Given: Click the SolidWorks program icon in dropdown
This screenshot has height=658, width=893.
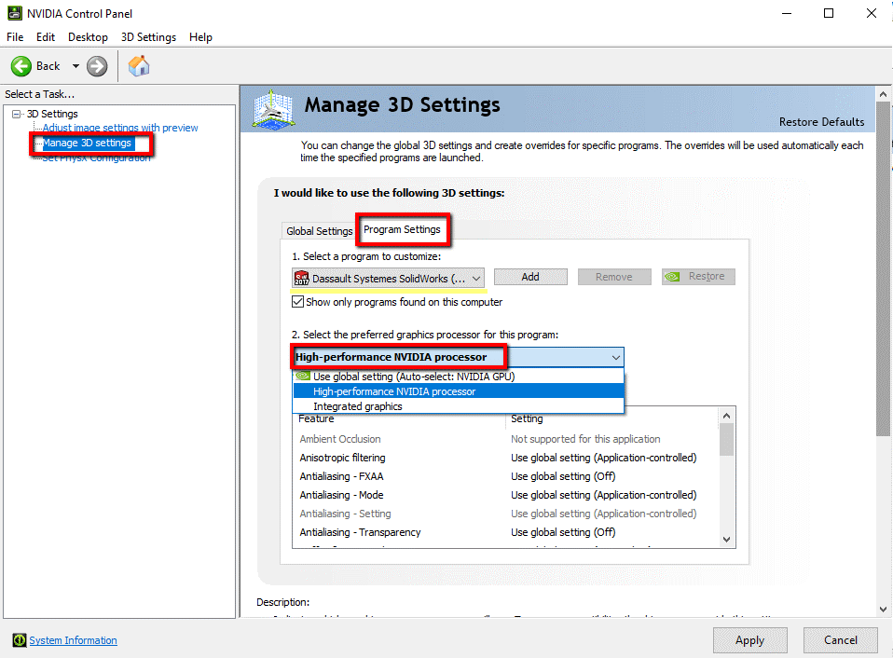Looking at the screenshot, I should (x=301, y=278).
